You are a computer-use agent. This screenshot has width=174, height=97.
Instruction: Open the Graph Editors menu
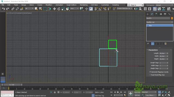pos(72,5)
